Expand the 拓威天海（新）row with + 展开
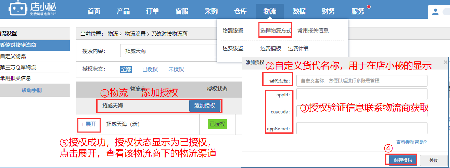This screenshot has width=450, height=168. (89, 124)
